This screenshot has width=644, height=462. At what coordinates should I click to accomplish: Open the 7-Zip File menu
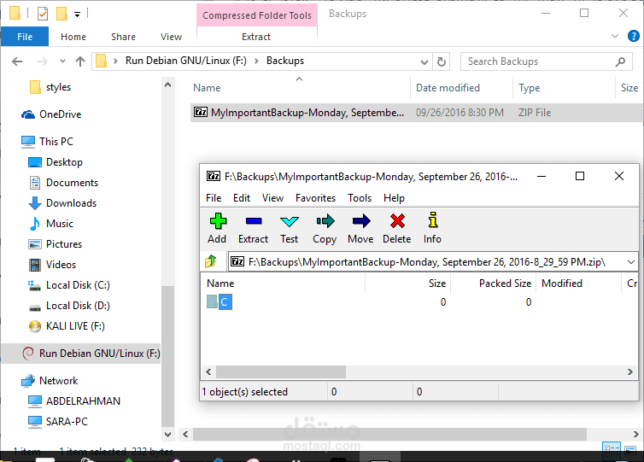click(x=214, y=198)
